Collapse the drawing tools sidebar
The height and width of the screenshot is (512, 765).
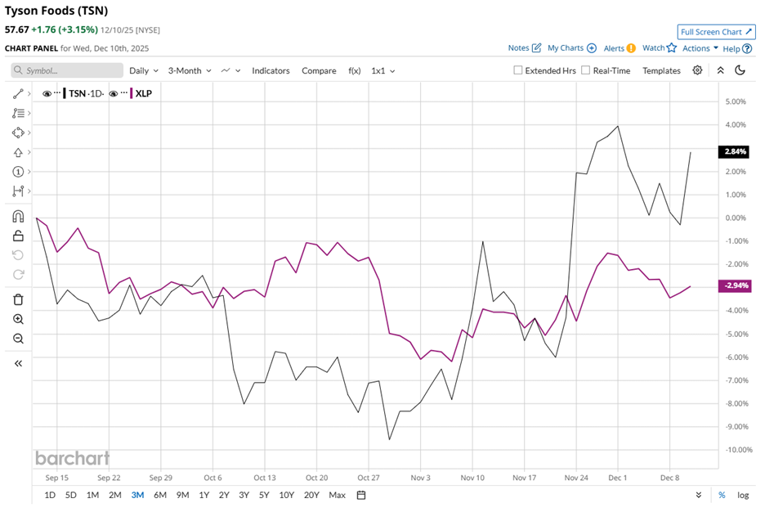18,364
